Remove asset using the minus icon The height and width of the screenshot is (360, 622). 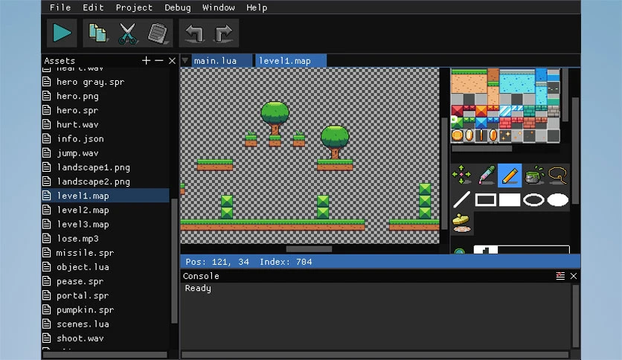[159, 61]
